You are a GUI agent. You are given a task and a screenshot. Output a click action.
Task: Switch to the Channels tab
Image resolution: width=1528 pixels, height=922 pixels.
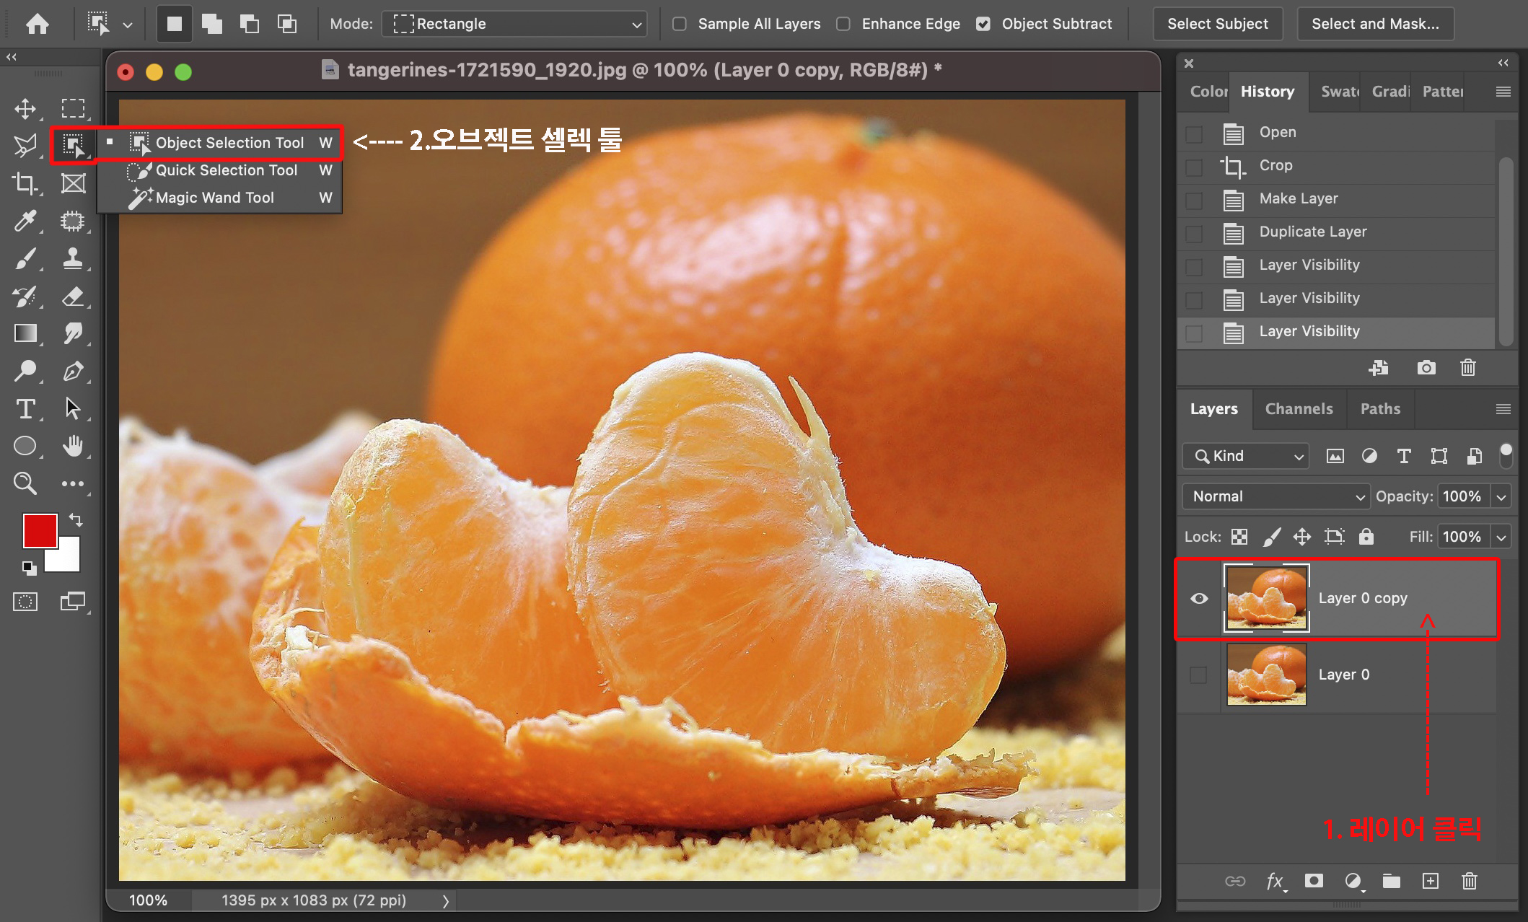coord(1299,409)
